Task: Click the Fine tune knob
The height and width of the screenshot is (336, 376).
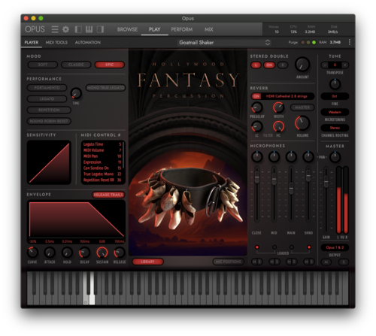Action: 335,84
